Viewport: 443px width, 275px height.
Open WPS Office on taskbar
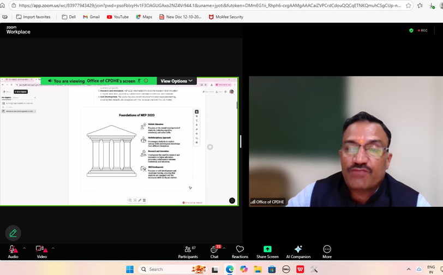pyautogui.click(x=300, y=270)
